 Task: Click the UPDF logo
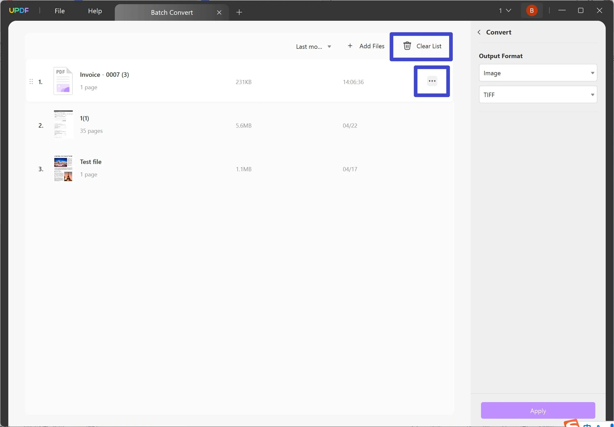click(19, 10)
